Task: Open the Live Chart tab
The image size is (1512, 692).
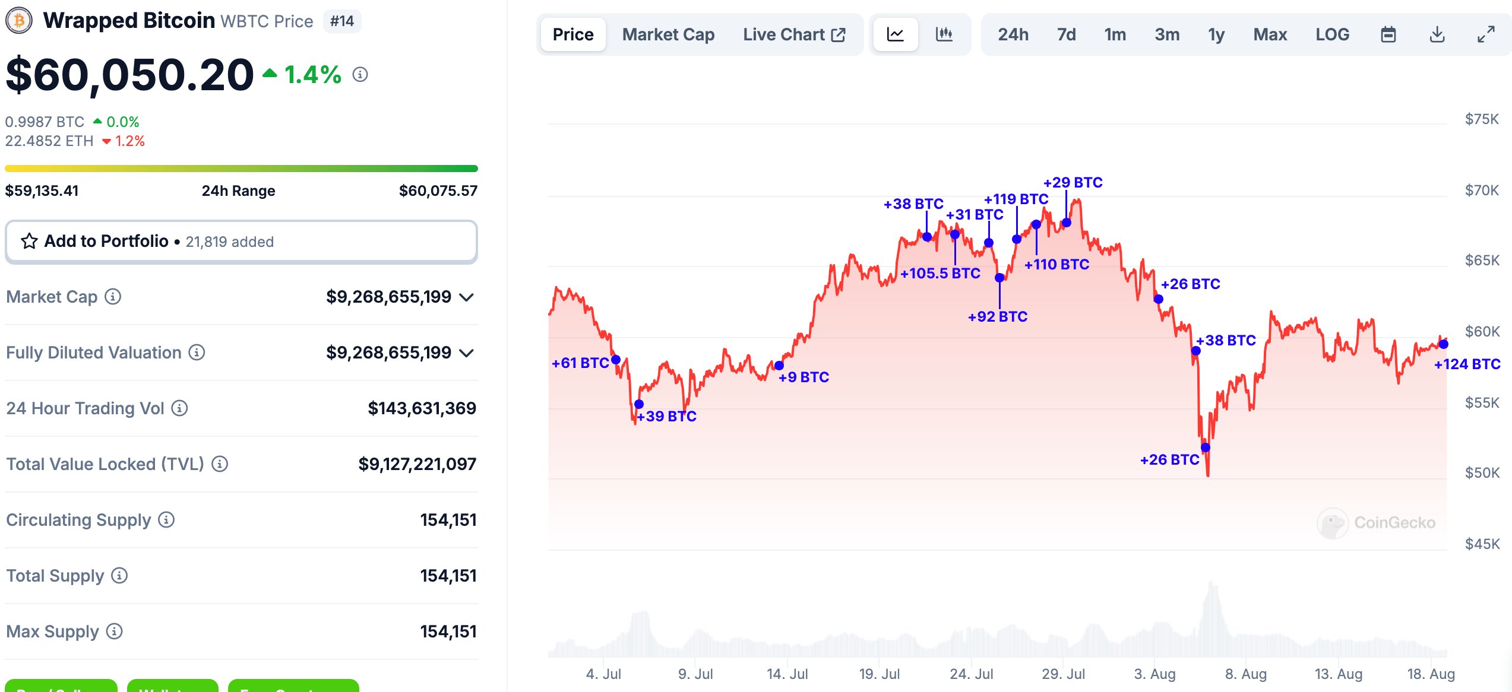Action: pos(794,34)
